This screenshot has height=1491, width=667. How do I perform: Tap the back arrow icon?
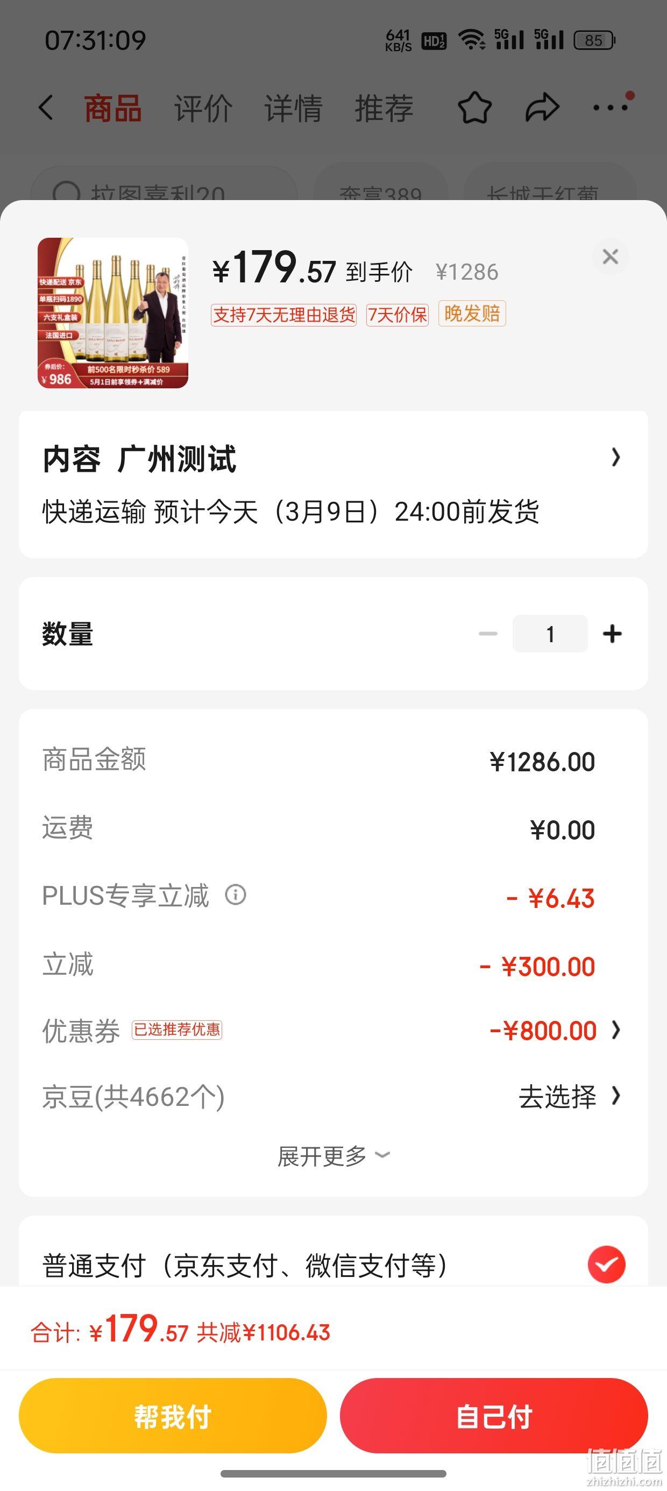(46, 108)
